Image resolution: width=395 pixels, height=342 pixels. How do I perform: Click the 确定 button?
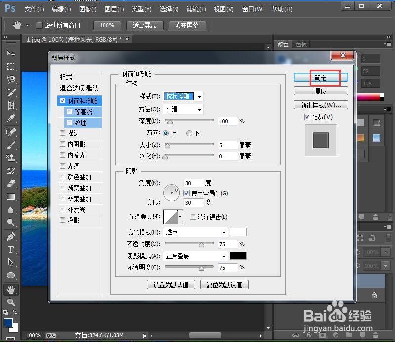320,78
